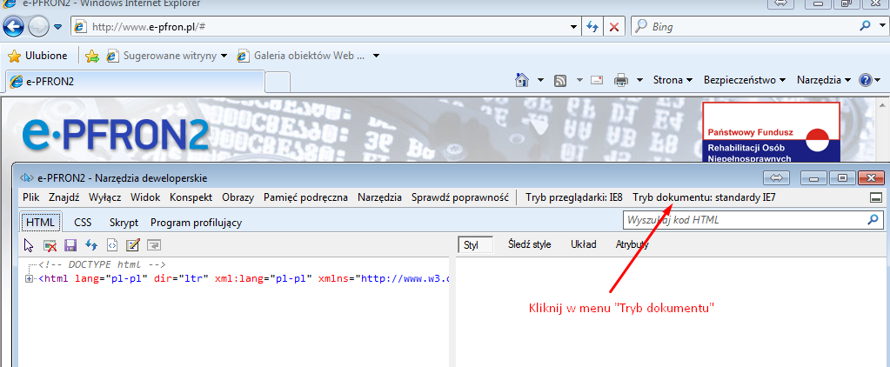Open the Obrazy menu

click(238, 197)
